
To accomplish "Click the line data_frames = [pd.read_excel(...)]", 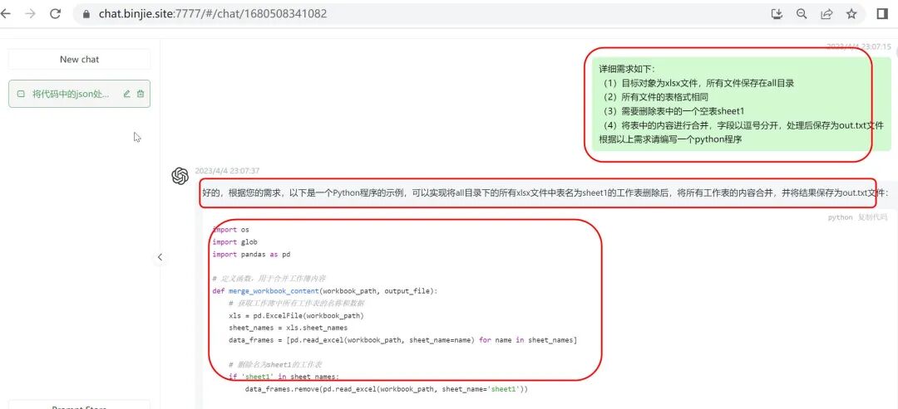I will [x=402, y=340].
